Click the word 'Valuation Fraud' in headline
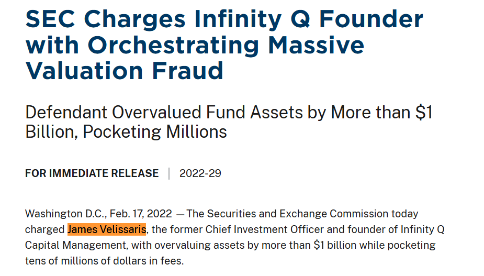484x276 pixels. (x=125, y=71)
